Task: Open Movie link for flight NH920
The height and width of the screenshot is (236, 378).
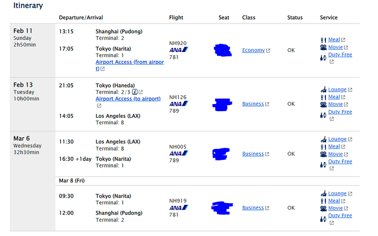Action: (335, 47)
